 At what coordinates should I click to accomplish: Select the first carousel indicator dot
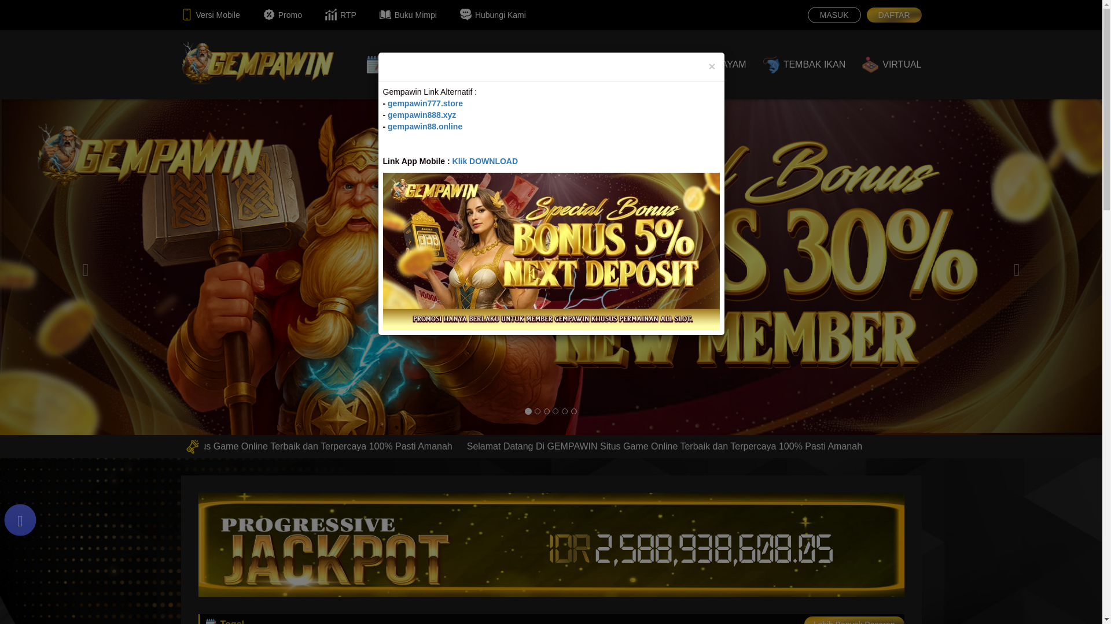pyautogui.click(x=528, y=411)
